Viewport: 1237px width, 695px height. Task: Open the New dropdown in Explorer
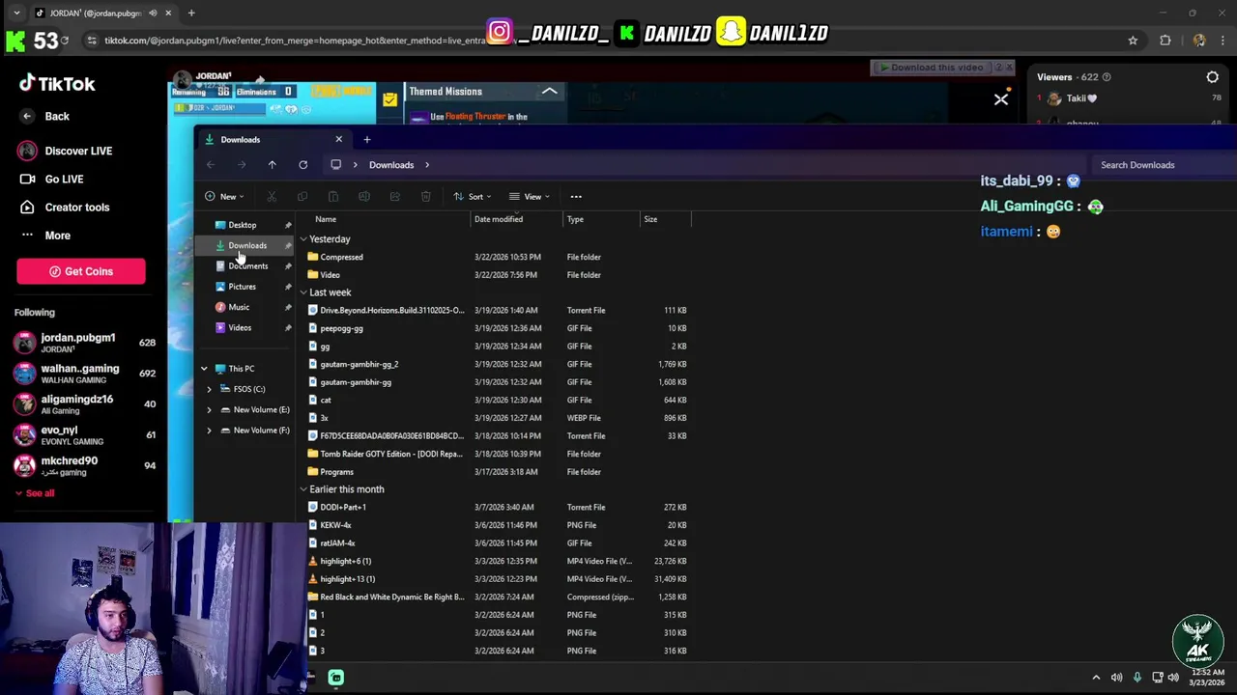(x=222, y=197)
